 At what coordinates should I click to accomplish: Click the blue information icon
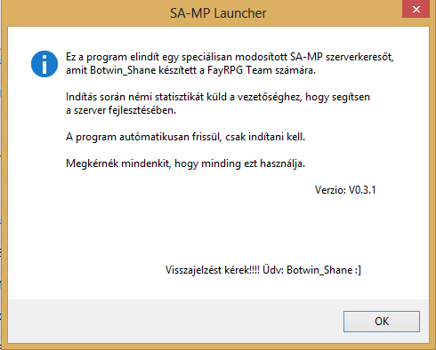tap(44, 64)
